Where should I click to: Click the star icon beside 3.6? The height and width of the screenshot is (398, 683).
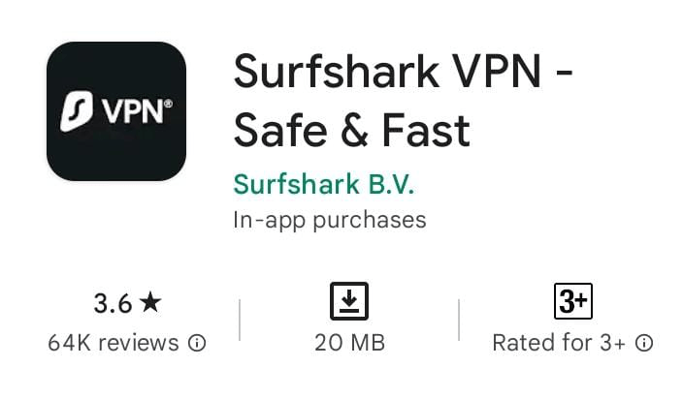tap(150, 302)
